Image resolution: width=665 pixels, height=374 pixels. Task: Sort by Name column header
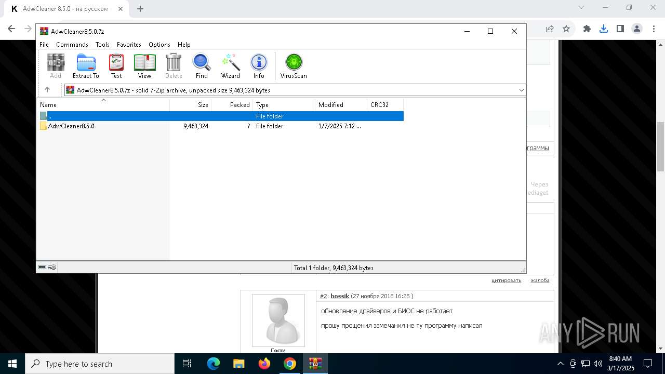(103, 104)
